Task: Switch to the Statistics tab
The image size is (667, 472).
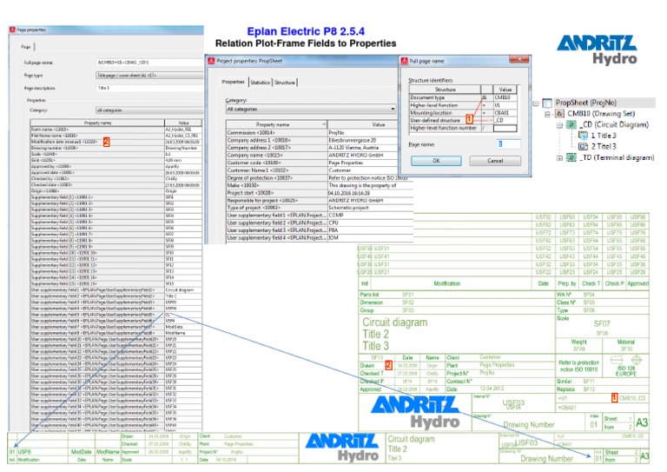Action: pyautogui.click(x=260, y=83)
